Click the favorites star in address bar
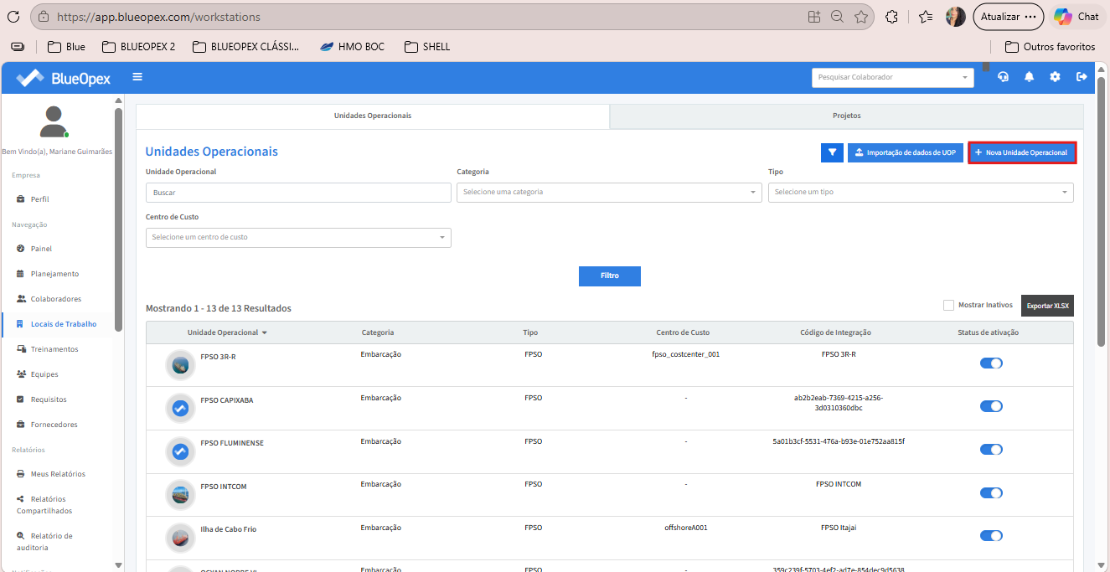The height and width of the screenshot is (572, 1110). click(x=861, y=17)
